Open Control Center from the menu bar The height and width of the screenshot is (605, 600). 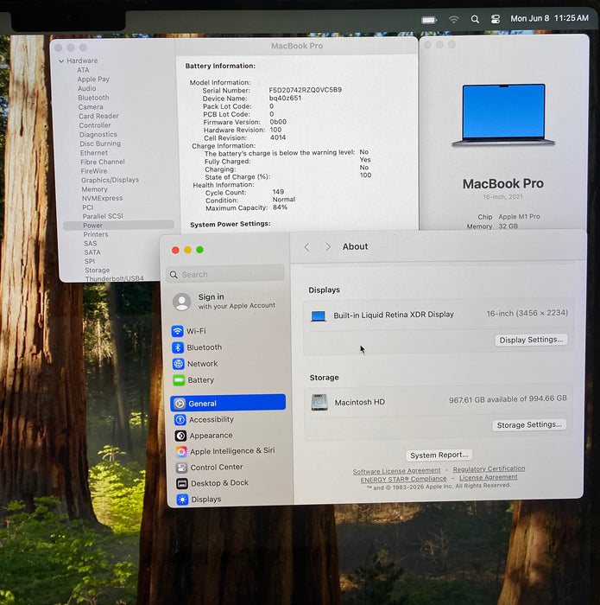pyautogui.click(x=496, y=19)
